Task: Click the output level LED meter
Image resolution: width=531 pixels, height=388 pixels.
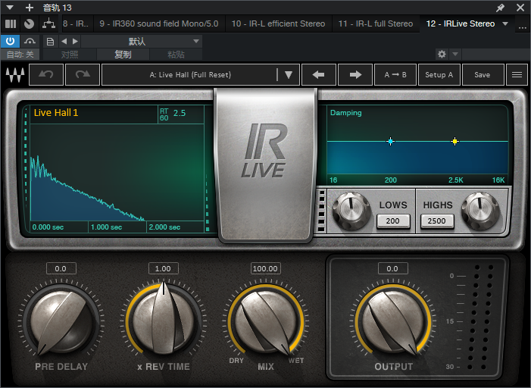Action: (480, 318)
